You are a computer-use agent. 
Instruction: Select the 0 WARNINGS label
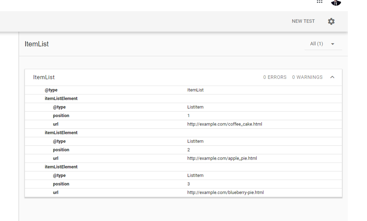pyautogui.click(x=307, y=77)
